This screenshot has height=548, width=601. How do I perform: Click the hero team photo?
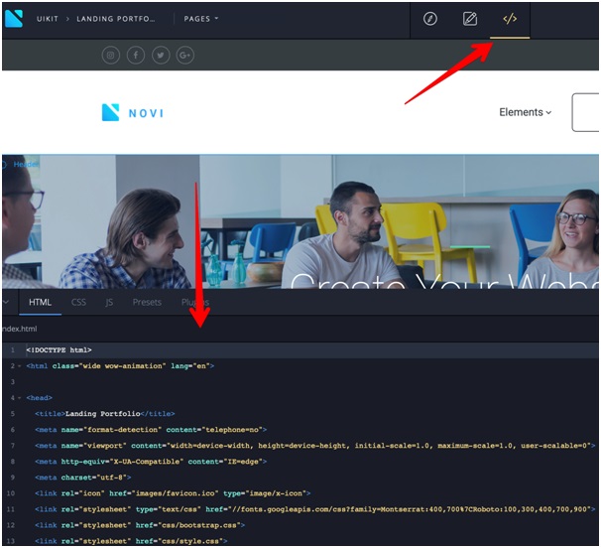point(300,221)
